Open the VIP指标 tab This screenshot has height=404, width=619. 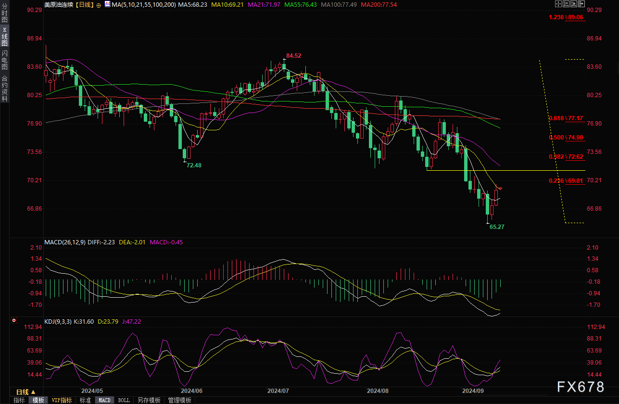[x=62, y=400]
